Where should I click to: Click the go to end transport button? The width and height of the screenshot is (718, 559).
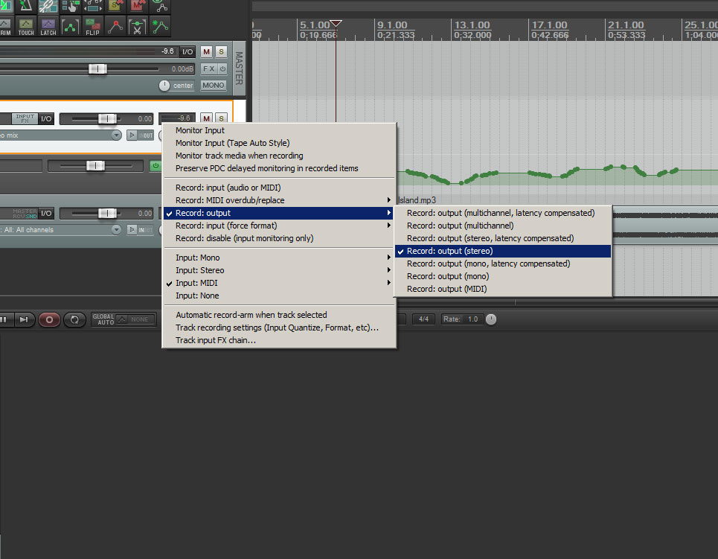(25, 319)
